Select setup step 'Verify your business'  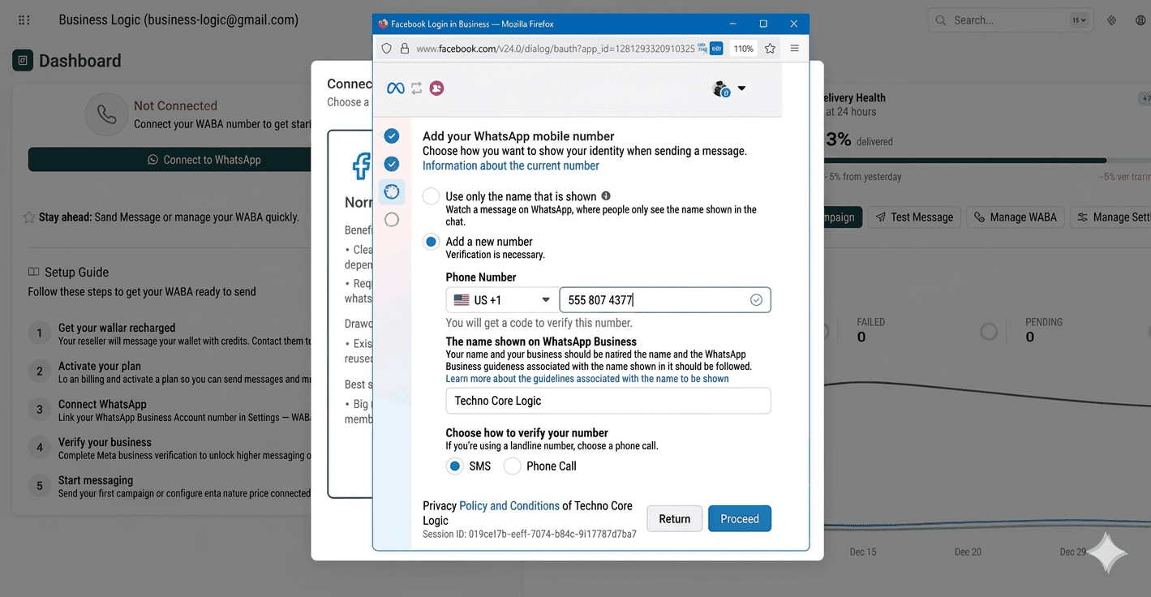coord(170,448)
